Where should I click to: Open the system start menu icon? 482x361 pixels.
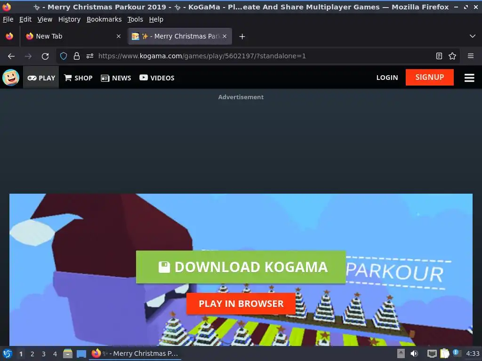click(x=8, y=354)
